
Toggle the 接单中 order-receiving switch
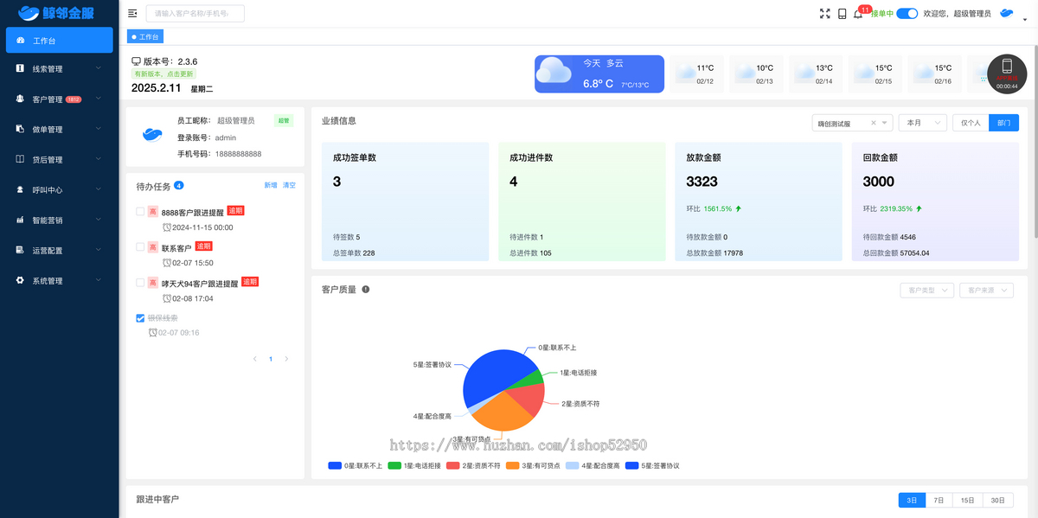(907, 14)
